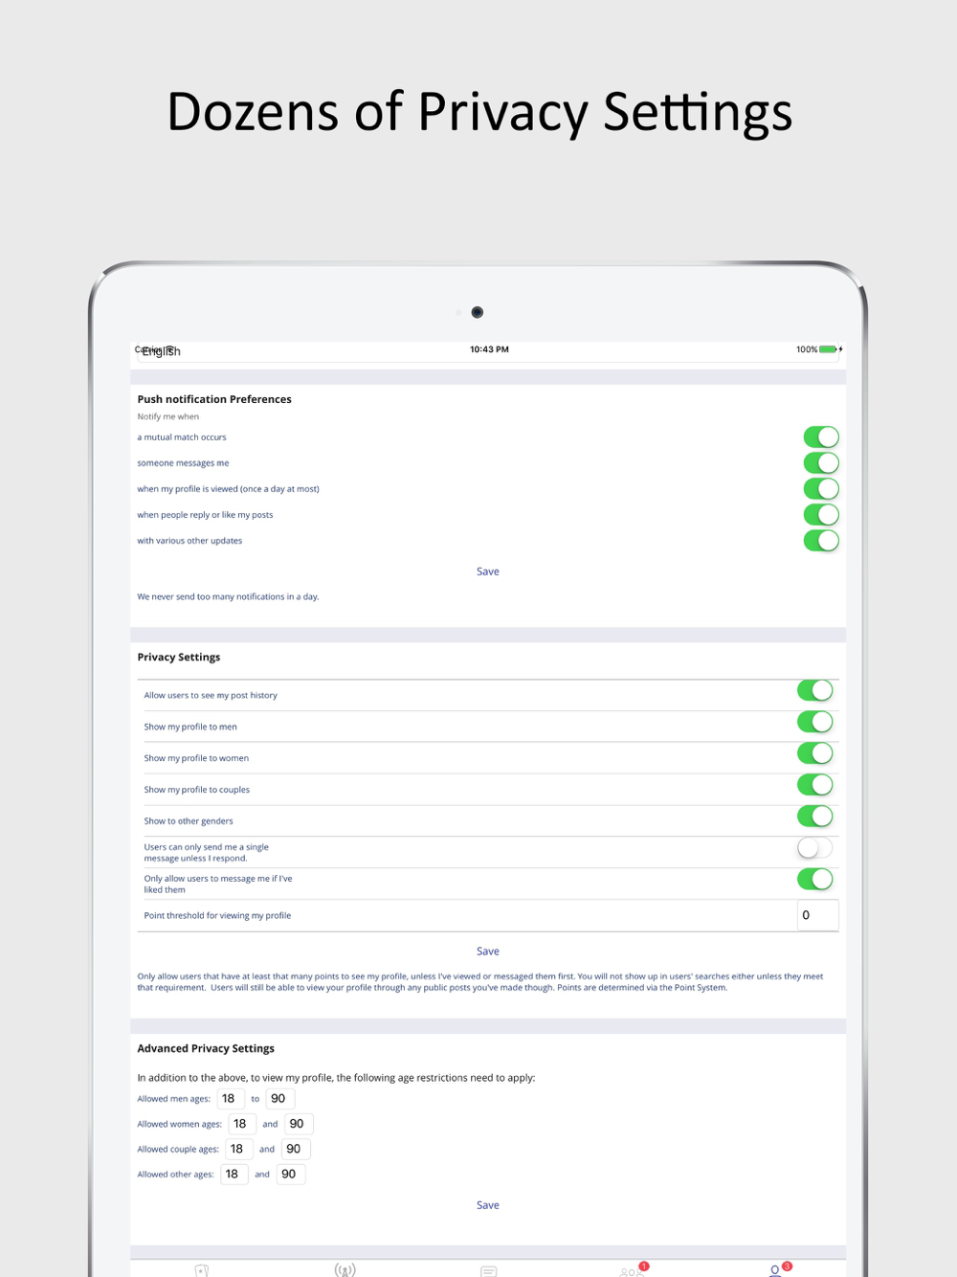Tap the battery indicator in status bar

tap(829, 349)
